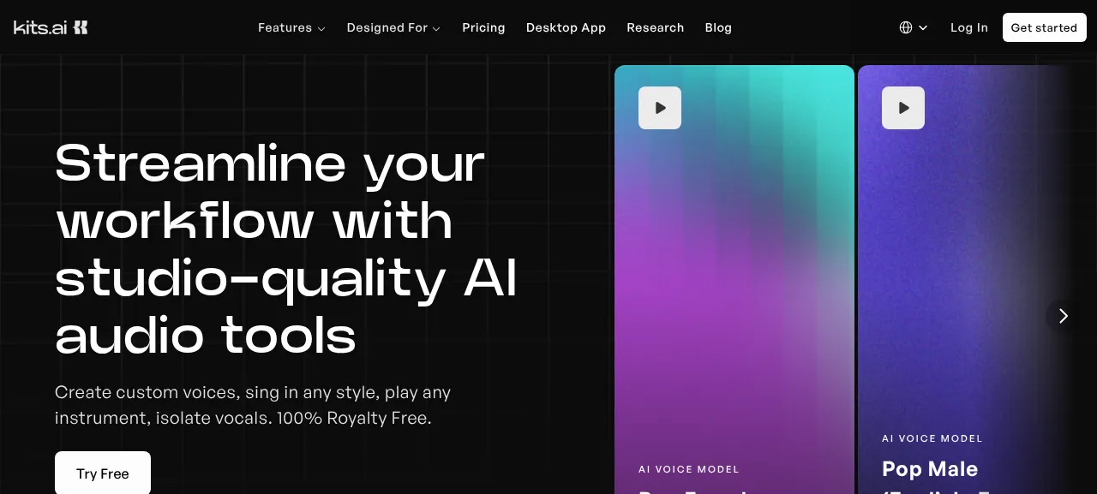Image resolution: width=1097 pixels, height=494 pixels.
Task: Go to Desktop App page
Action: [x=566, y=27]
